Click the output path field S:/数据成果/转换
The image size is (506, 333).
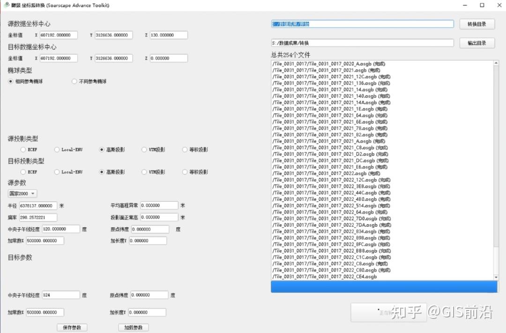(x=362, y=43)
